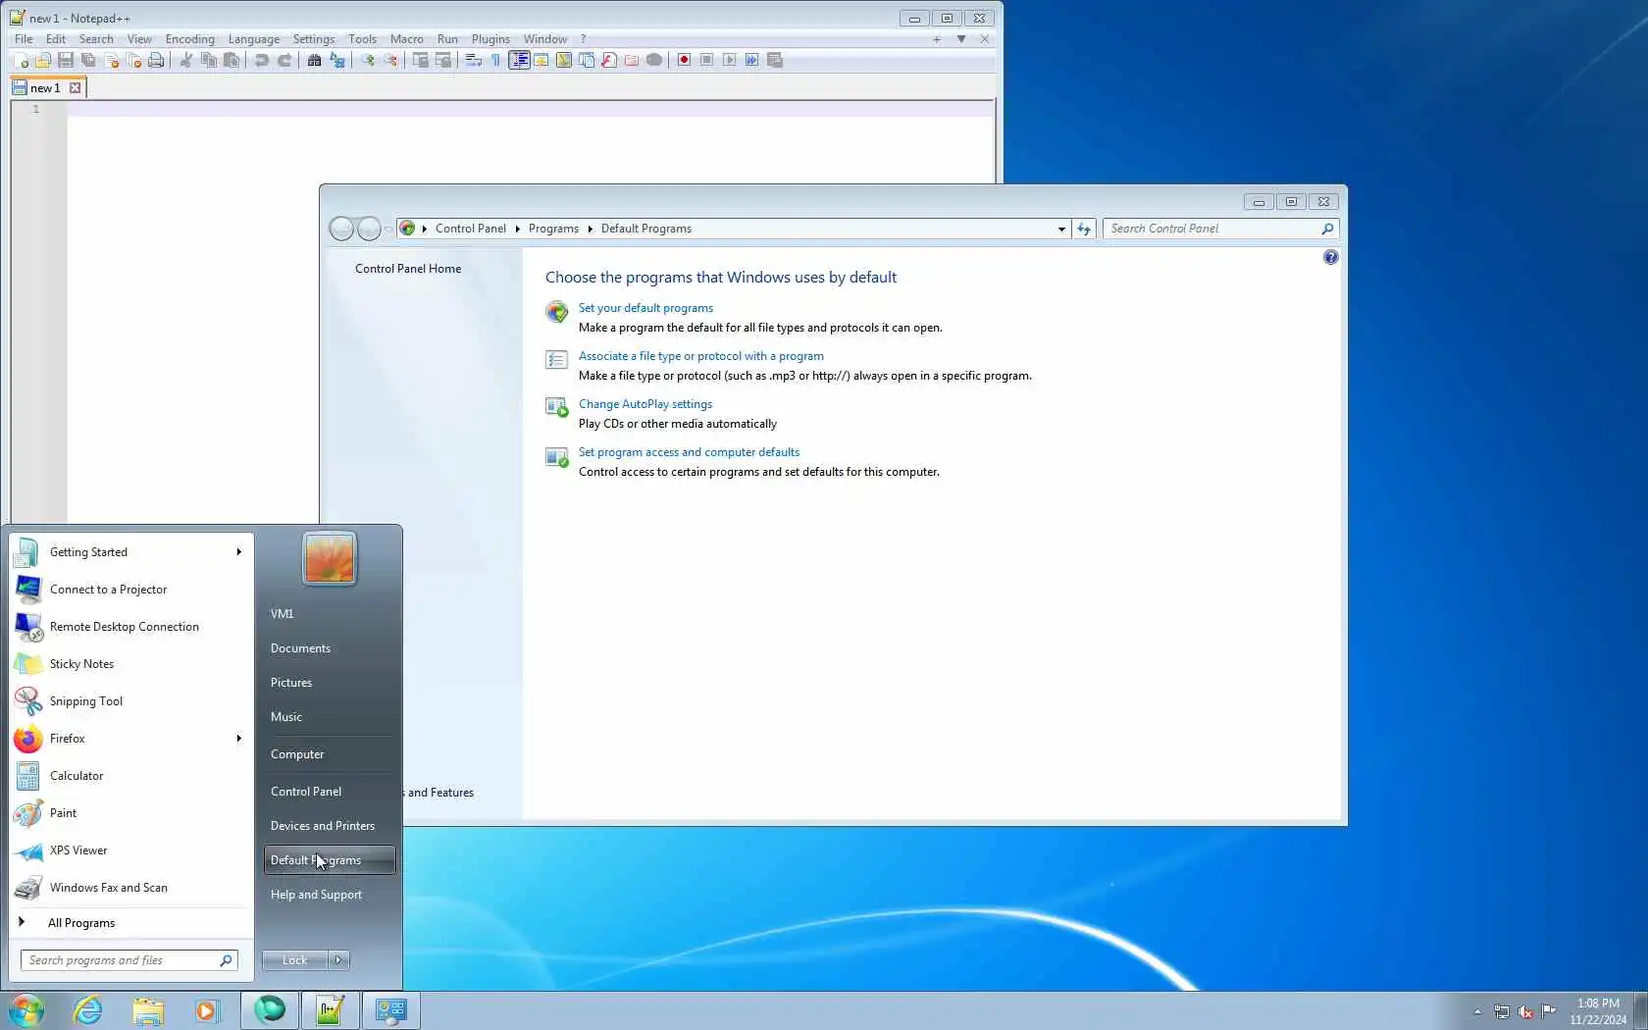Go to Control Panel Home

pyautogui.click(x=408, y=269)
